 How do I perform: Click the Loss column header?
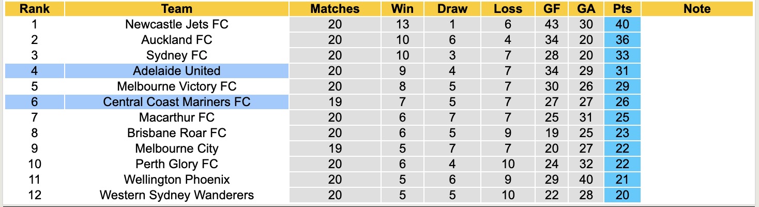pos(508,9)
